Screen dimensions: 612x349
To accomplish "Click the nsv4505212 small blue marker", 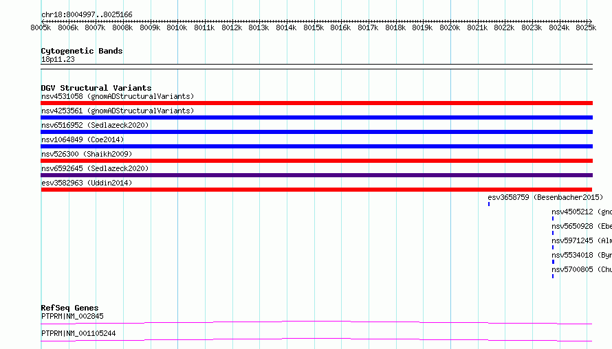I will 553,218.
